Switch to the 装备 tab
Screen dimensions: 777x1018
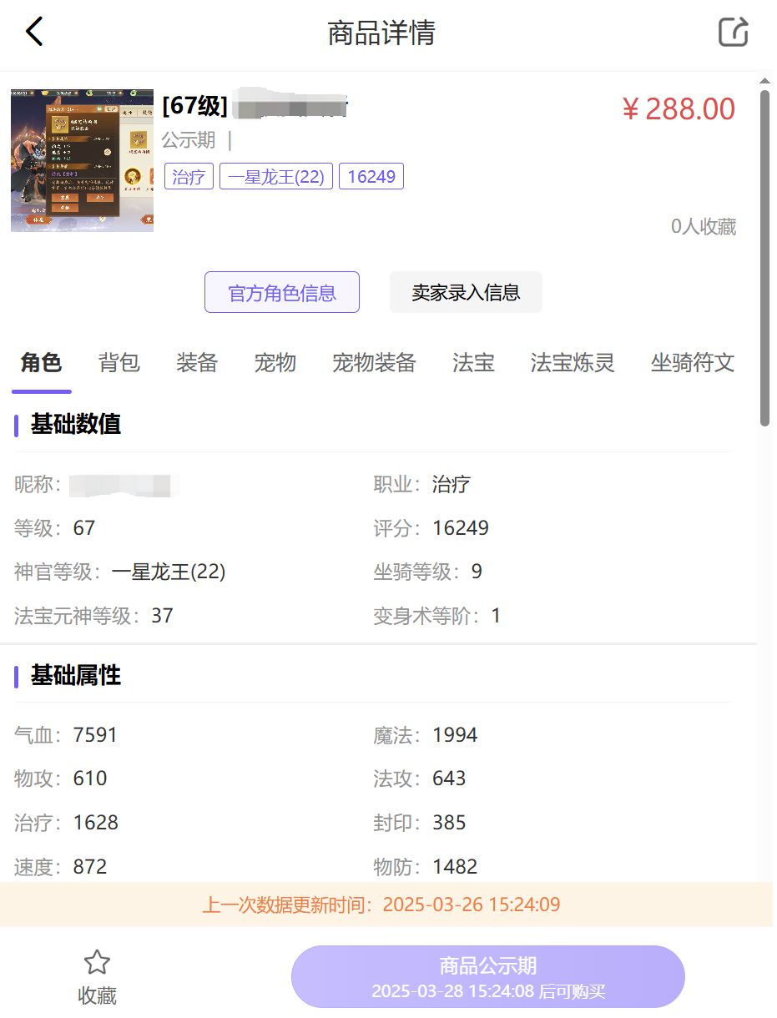(197, 362)
